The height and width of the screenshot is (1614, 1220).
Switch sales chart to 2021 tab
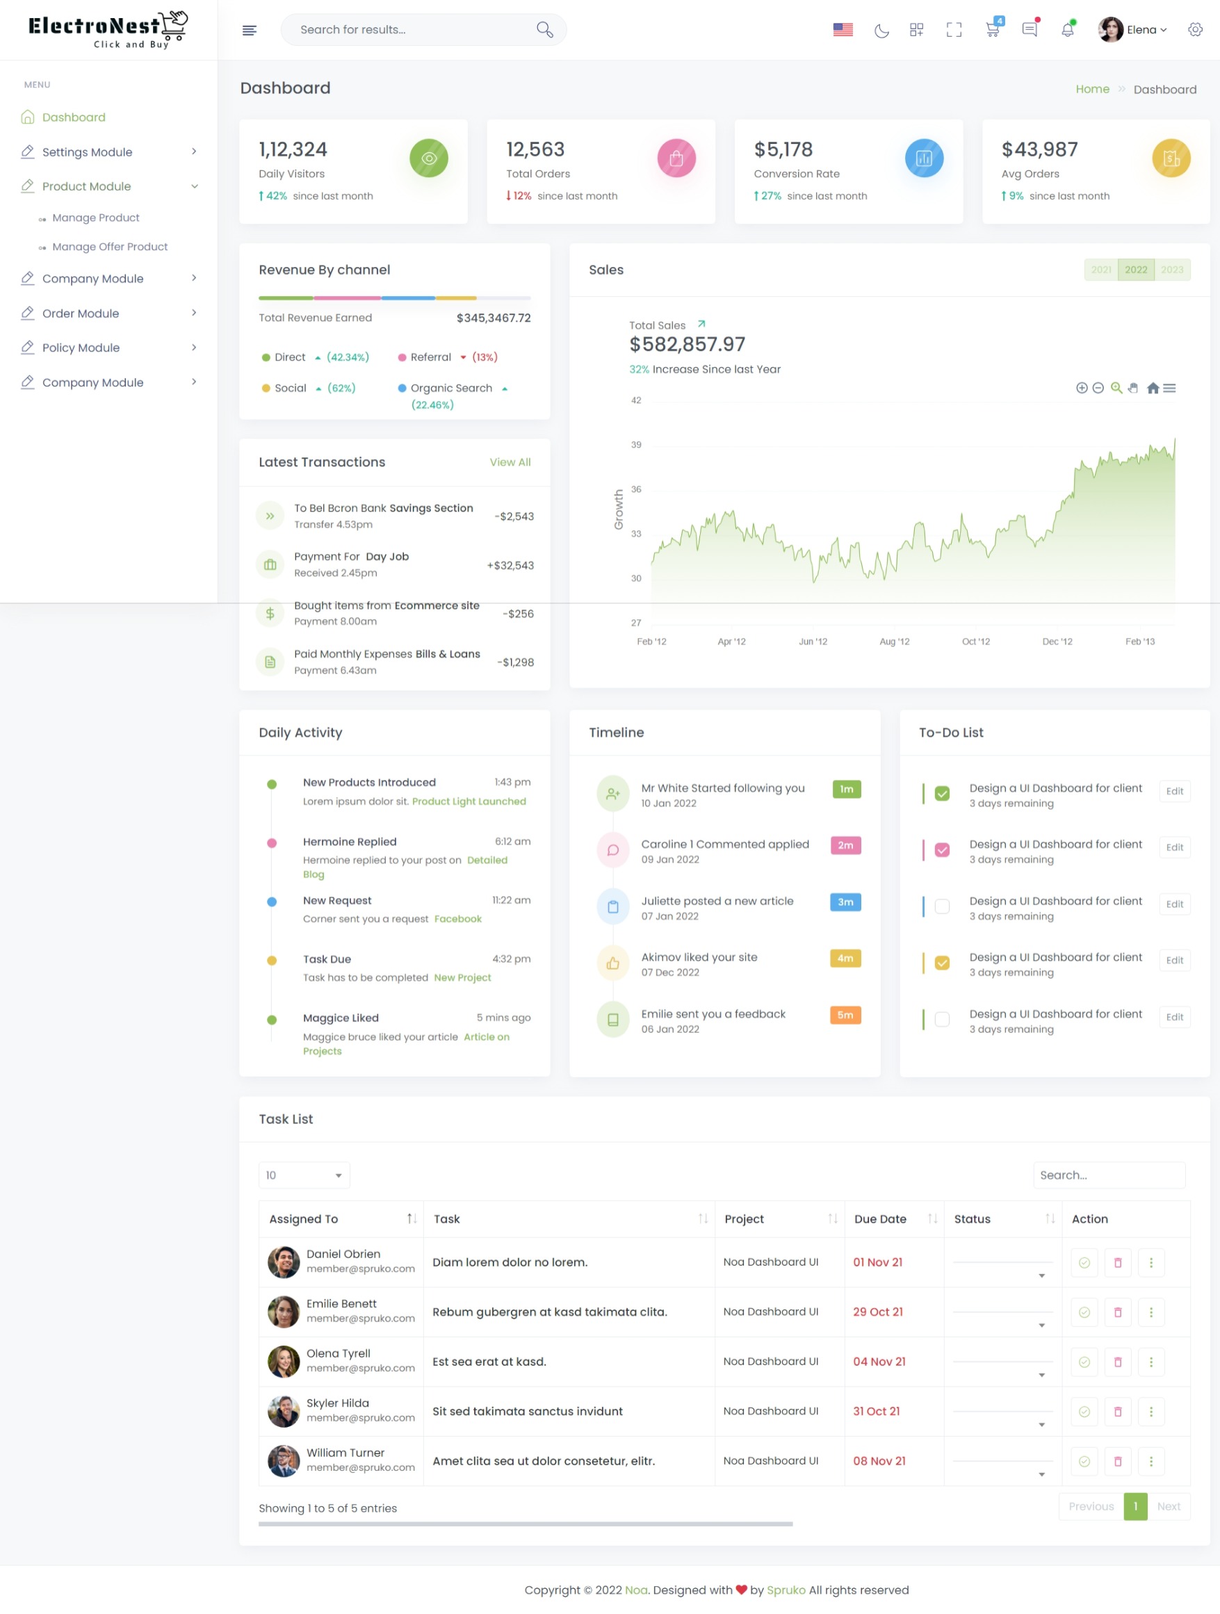coord(1100,270)
